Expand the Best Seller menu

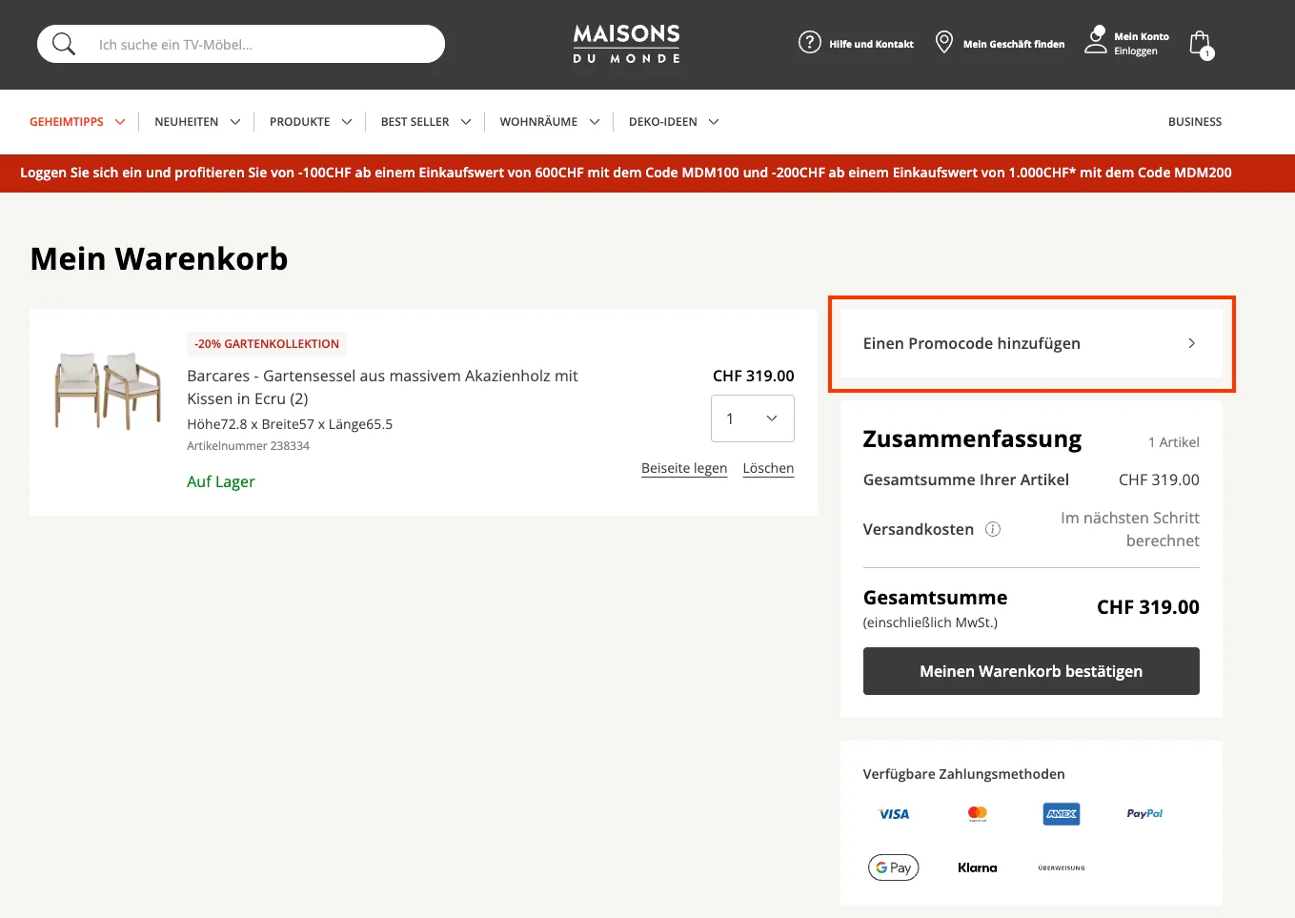[426, 122]
